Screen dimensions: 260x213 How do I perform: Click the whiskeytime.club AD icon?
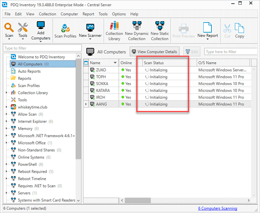click(13, 107)
